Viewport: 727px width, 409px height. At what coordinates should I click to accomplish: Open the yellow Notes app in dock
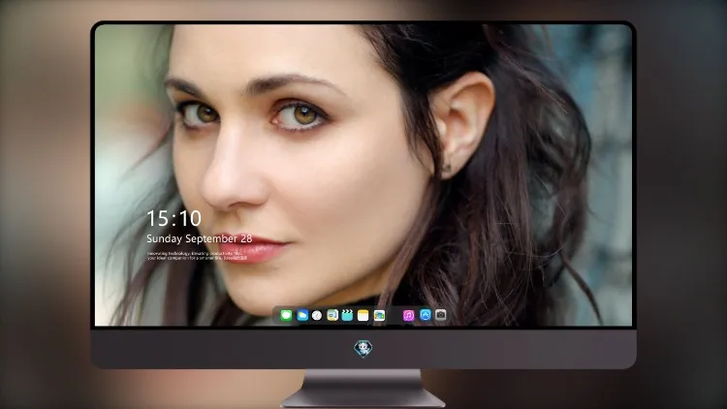(363, 315)
